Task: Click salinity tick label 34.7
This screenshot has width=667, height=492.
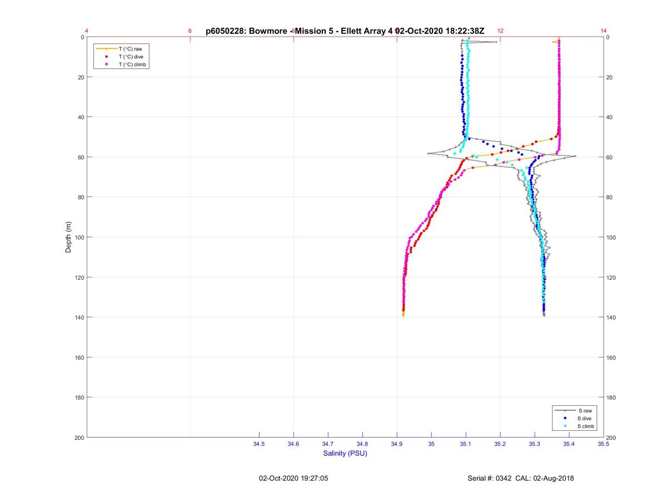Action: pyautogui.click(x=328, y=444)
